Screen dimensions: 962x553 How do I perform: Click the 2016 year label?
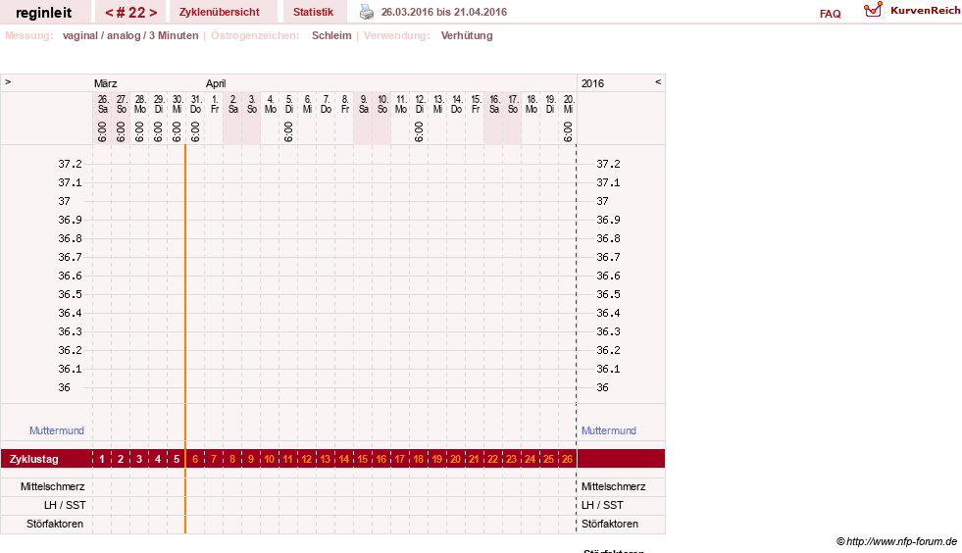click(x=592, y=83)
